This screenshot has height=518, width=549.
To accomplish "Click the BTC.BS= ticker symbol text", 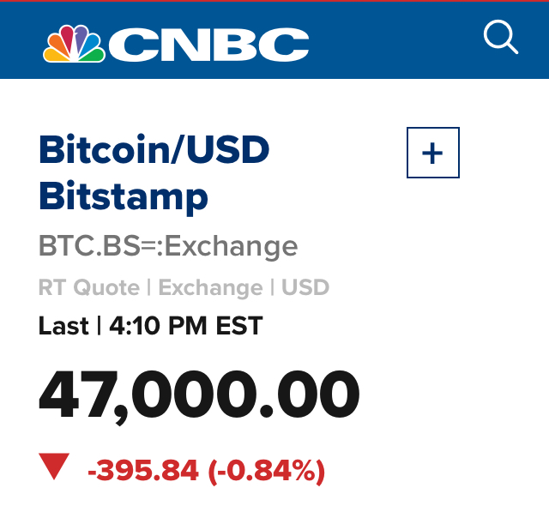I will point(89,247).
